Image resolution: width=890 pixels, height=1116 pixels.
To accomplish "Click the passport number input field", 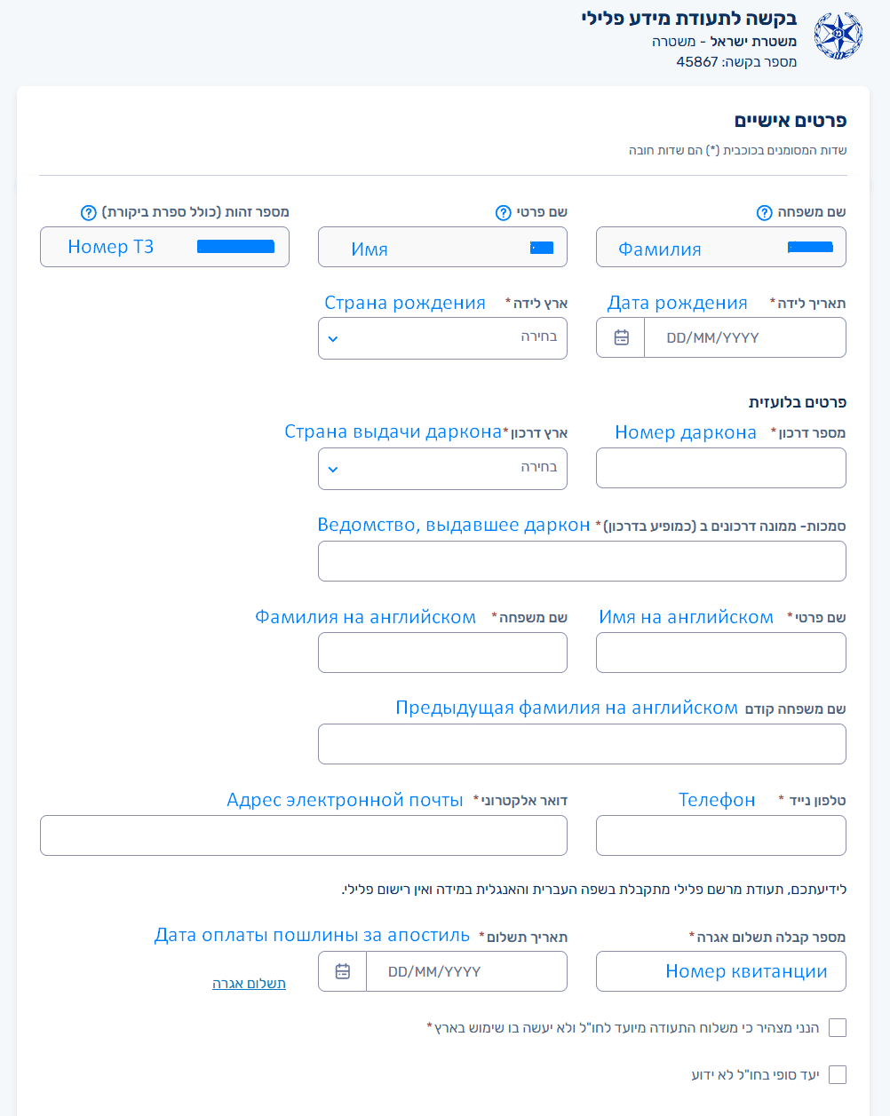I will (720, 468).
